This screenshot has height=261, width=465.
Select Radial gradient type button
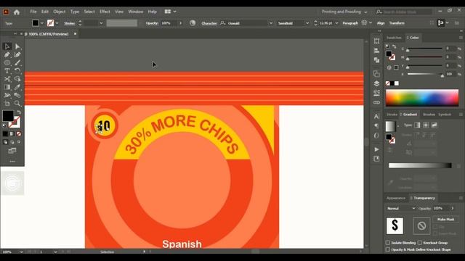click(426, 125)
